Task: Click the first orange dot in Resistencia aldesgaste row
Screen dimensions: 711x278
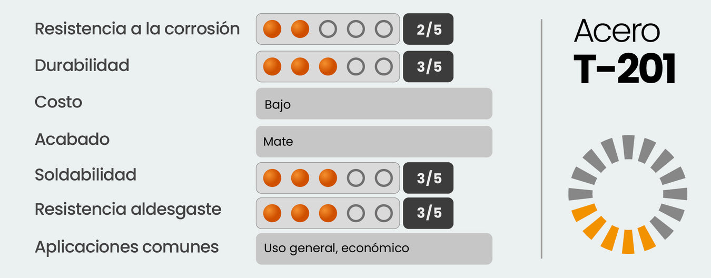Action: tap(272, 213)
